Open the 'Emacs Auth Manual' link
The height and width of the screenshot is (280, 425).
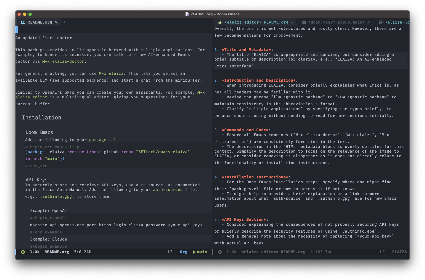(x=63, y=190)
